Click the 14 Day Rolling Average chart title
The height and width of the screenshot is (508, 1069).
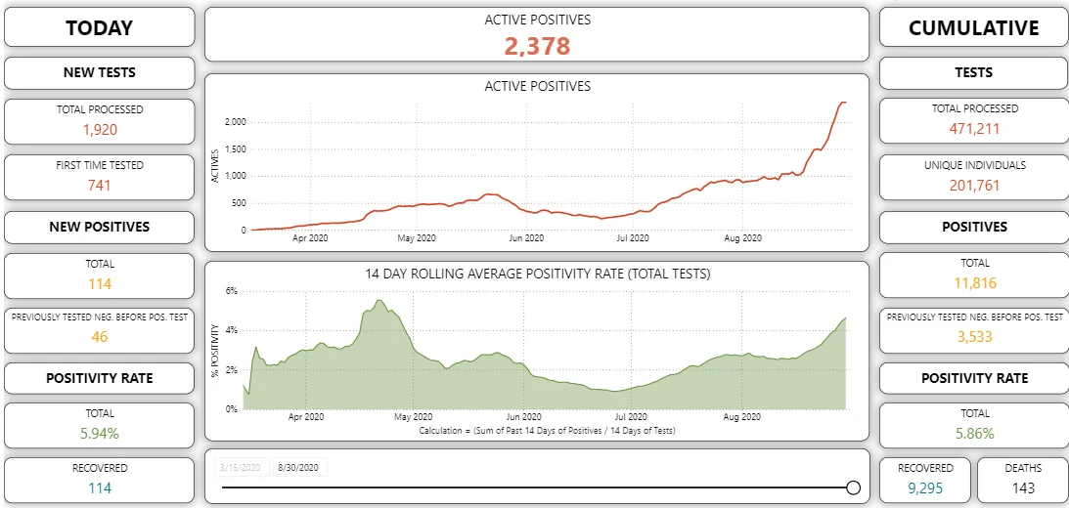(537, 274)
